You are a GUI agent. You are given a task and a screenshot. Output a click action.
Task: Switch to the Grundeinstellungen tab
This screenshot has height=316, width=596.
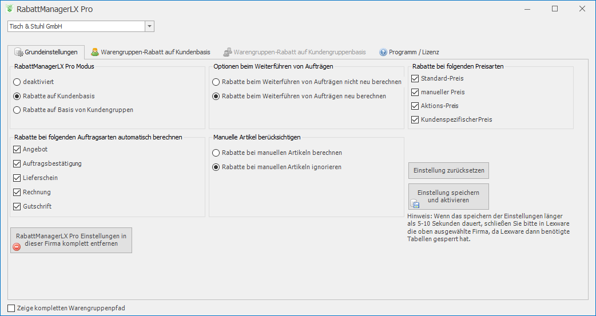tap(46, 52)
